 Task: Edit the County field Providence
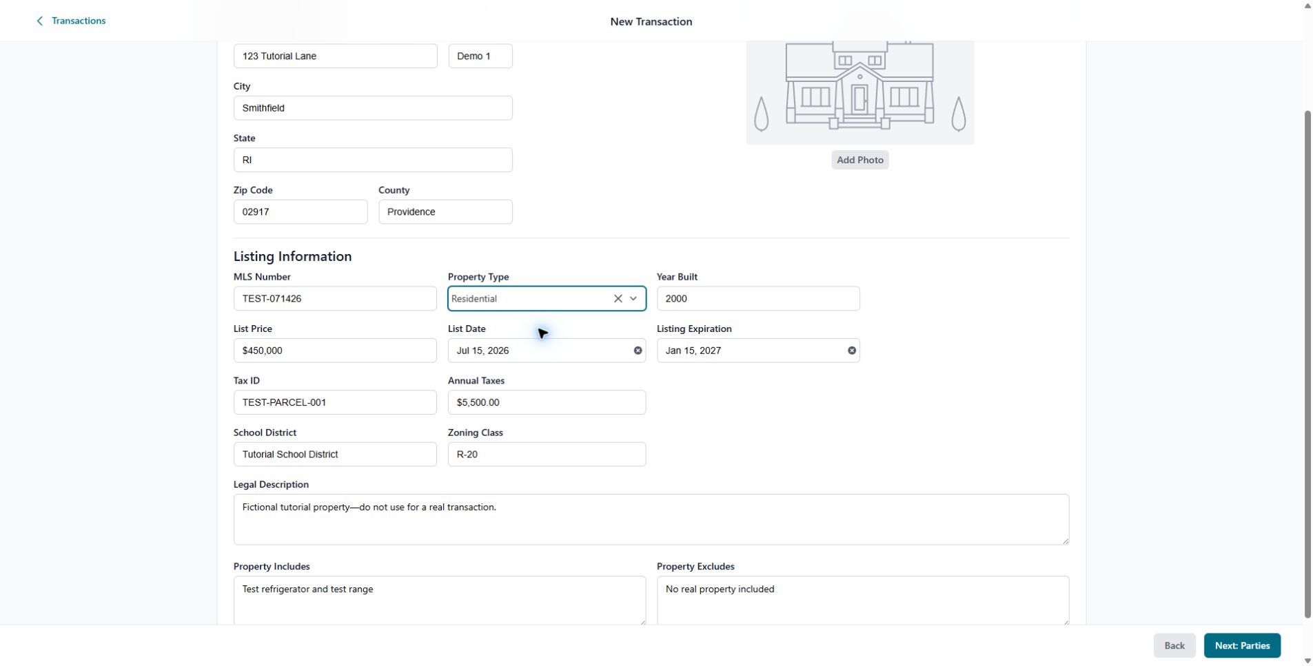tap(445, 211)
